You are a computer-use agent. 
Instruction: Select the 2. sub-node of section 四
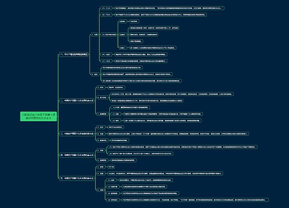(x=102, y=160)
